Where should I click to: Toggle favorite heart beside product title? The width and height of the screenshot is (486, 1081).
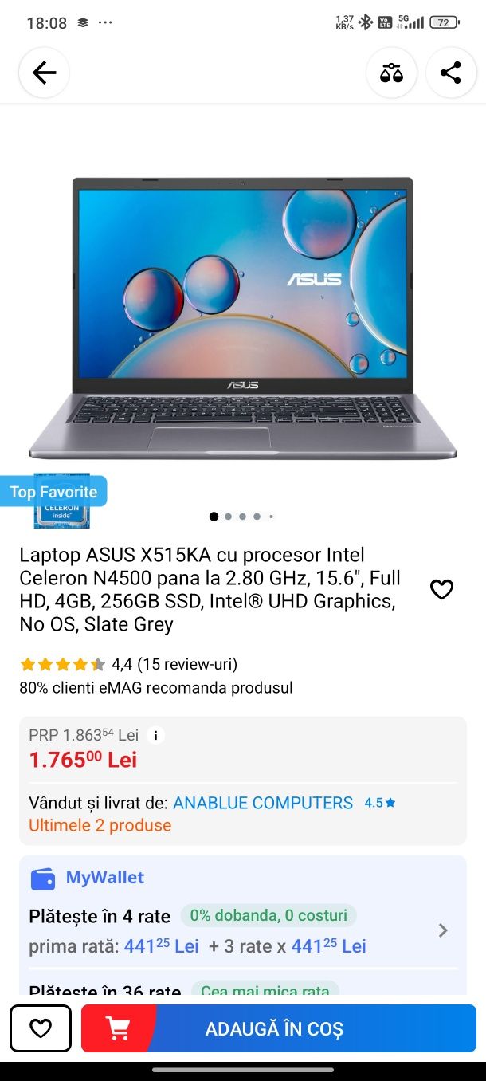[x=441, y=589]
